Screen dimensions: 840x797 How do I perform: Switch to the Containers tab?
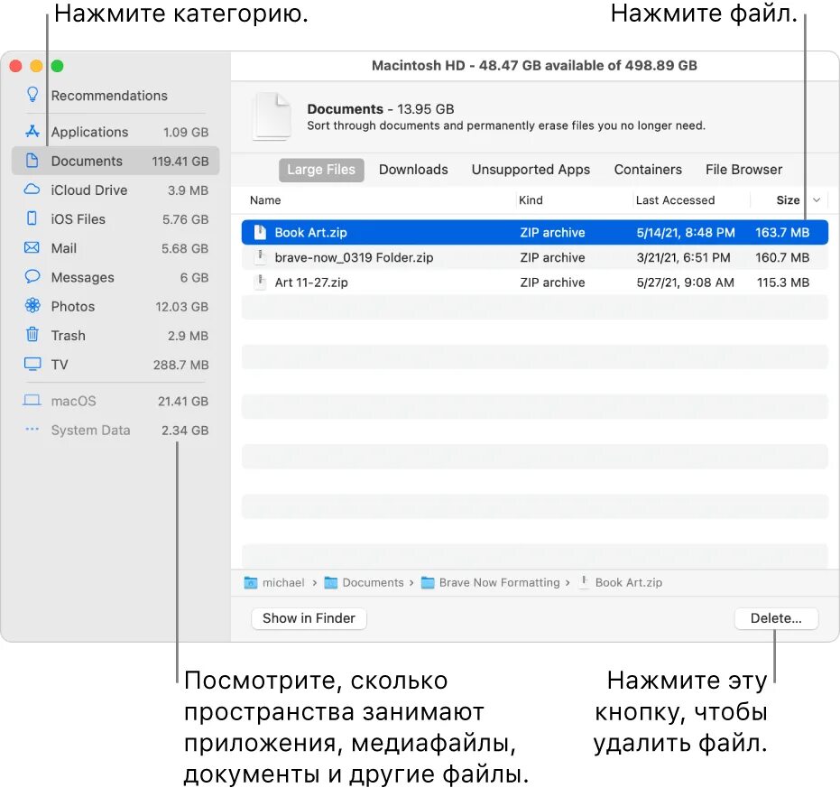(x=648, y=170)
